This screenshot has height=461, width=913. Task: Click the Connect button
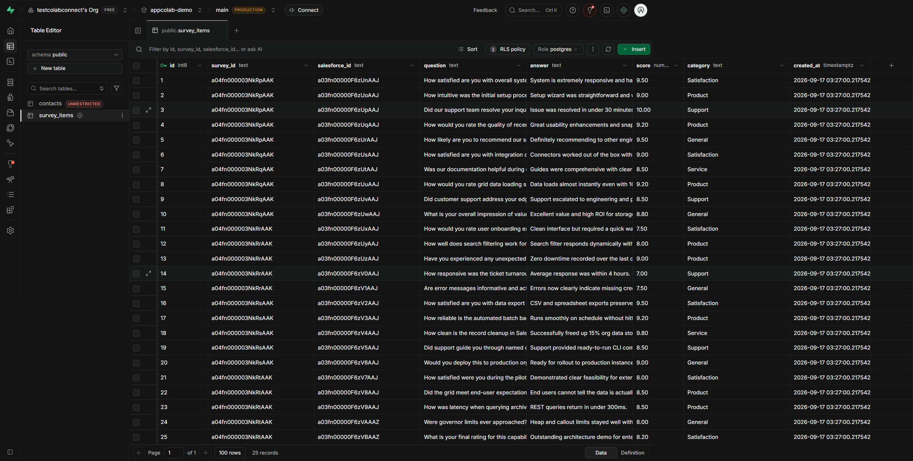coord(304,10)
